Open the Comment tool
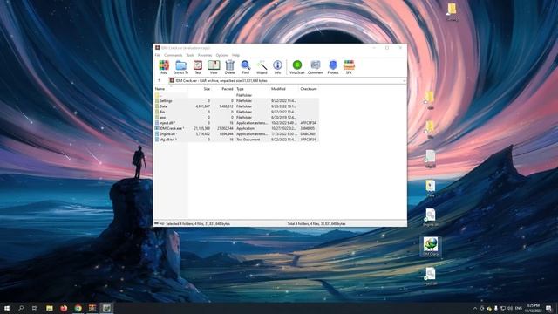The height and width of the screenshot is (314, 558). click(316, 67)
